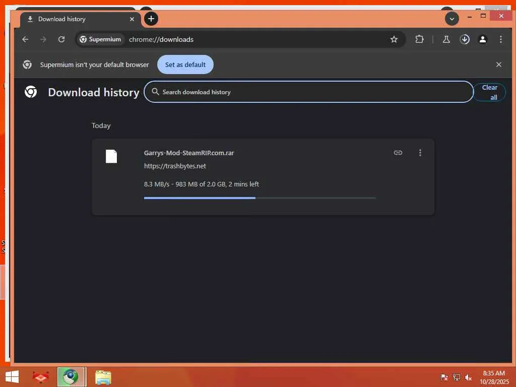Focus the Search download history field

point(309,92)
